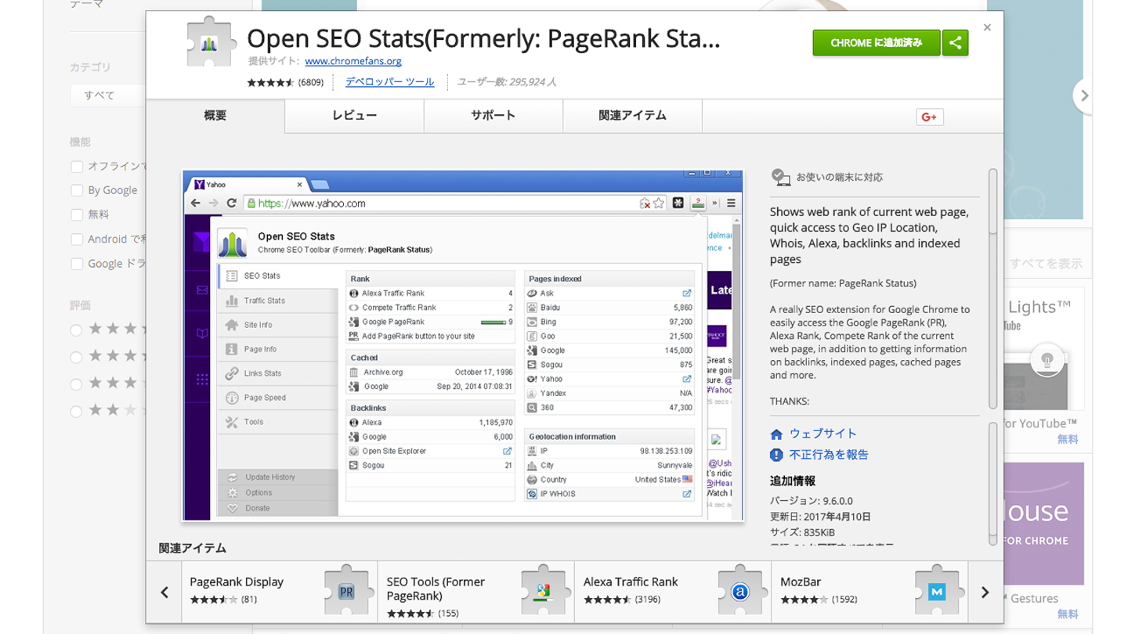Click the description scrollbar
The height and width of the screenshot is (634, 1128).
(992, 288)
